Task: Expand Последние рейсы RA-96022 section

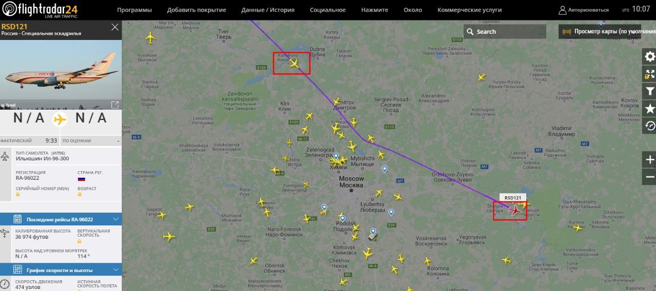Action: tap(61, 219)
